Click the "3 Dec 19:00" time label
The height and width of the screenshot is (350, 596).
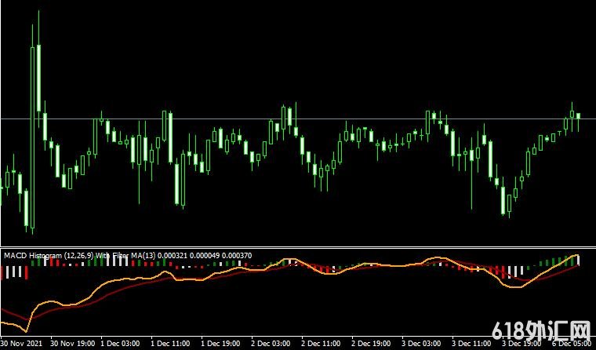(522, 343)
